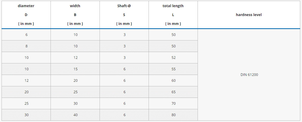This screenshot has height=122, width=302.
Task: Select total length value 65
Action: point(174,92)
